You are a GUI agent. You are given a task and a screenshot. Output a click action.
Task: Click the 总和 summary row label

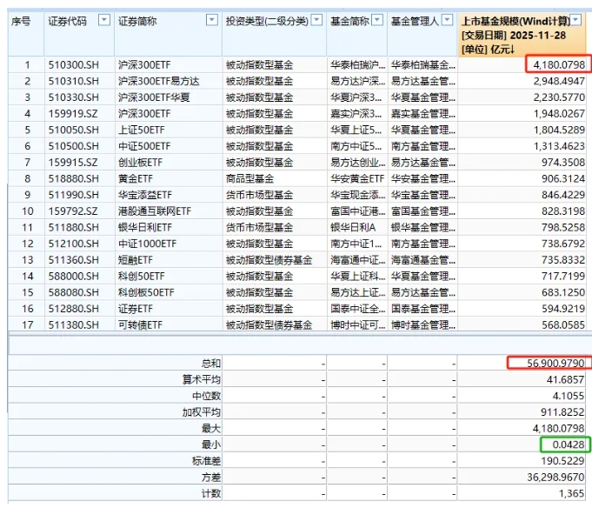pos(210,364)
